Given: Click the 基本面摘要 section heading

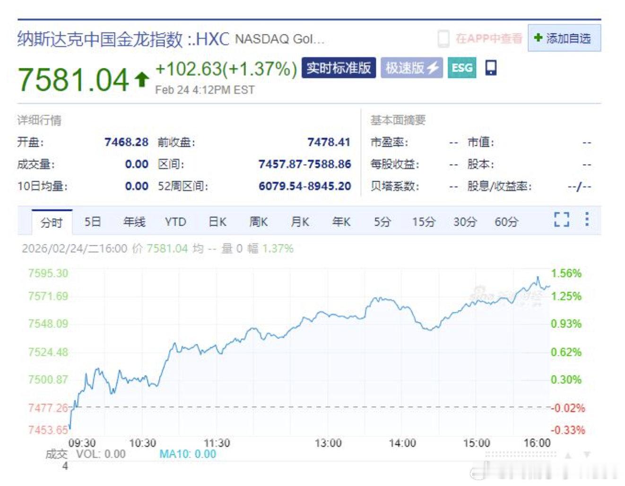Looking at the screenshot, I should [x=398, y=120].
